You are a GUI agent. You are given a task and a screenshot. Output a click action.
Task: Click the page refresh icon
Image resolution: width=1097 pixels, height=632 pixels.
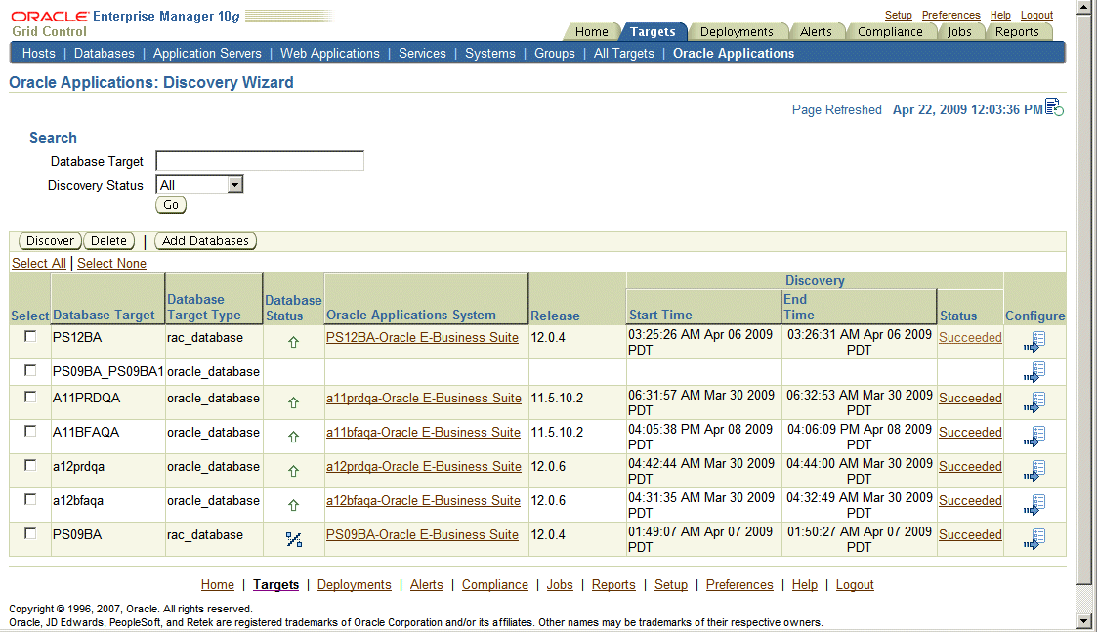(x=1054, y=107)
